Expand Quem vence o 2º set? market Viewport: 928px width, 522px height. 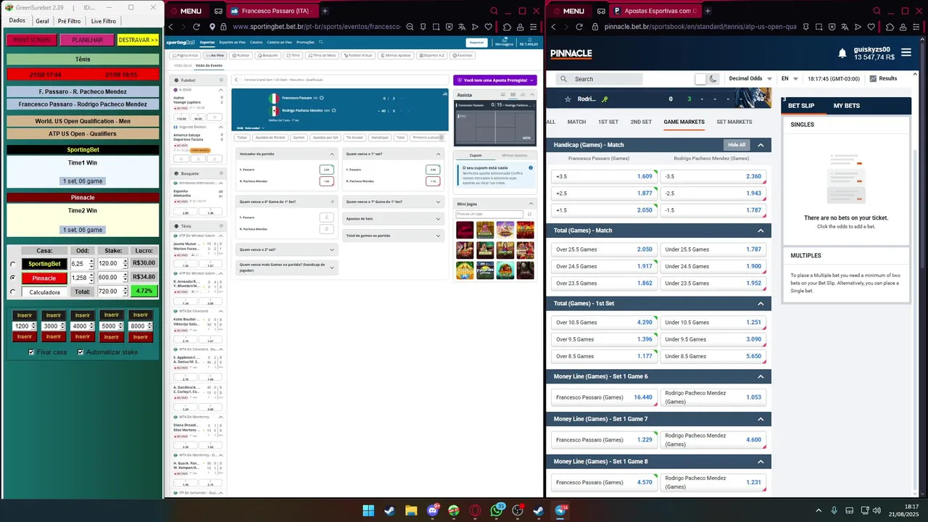(286, 249)
